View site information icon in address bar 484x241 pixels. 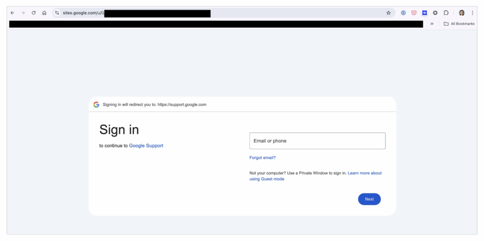pyautogui.click(x=57, y=13)
